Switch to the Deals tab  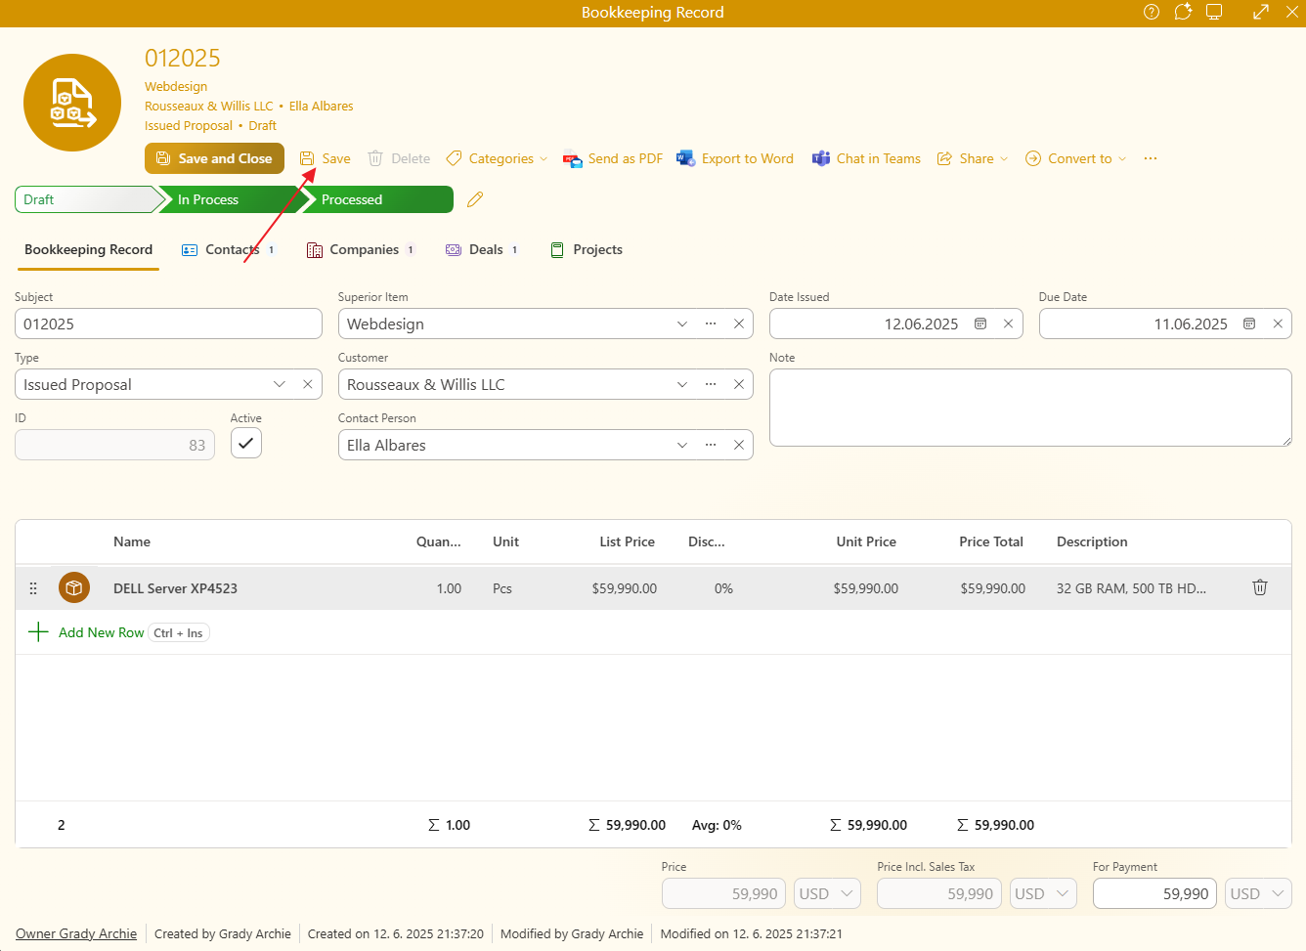click(x=482, y=249)
